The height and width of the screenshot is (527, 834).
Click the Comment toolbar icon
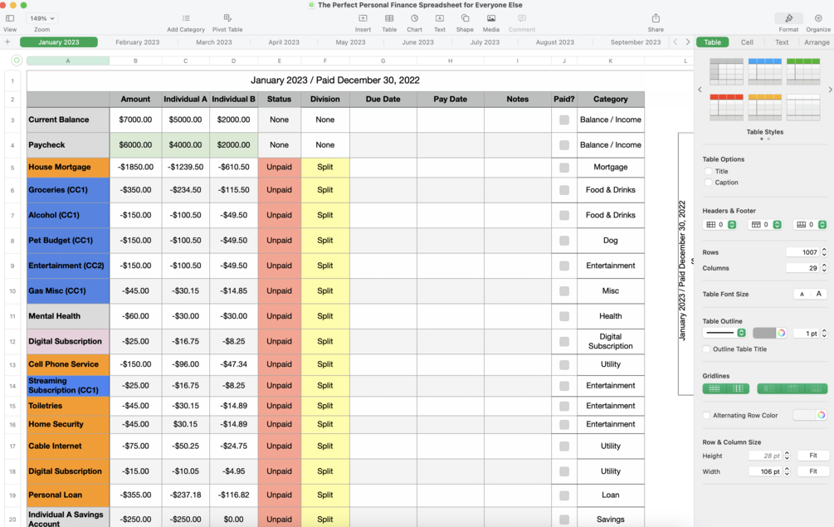pyautogui.click(x=522, y=18)
